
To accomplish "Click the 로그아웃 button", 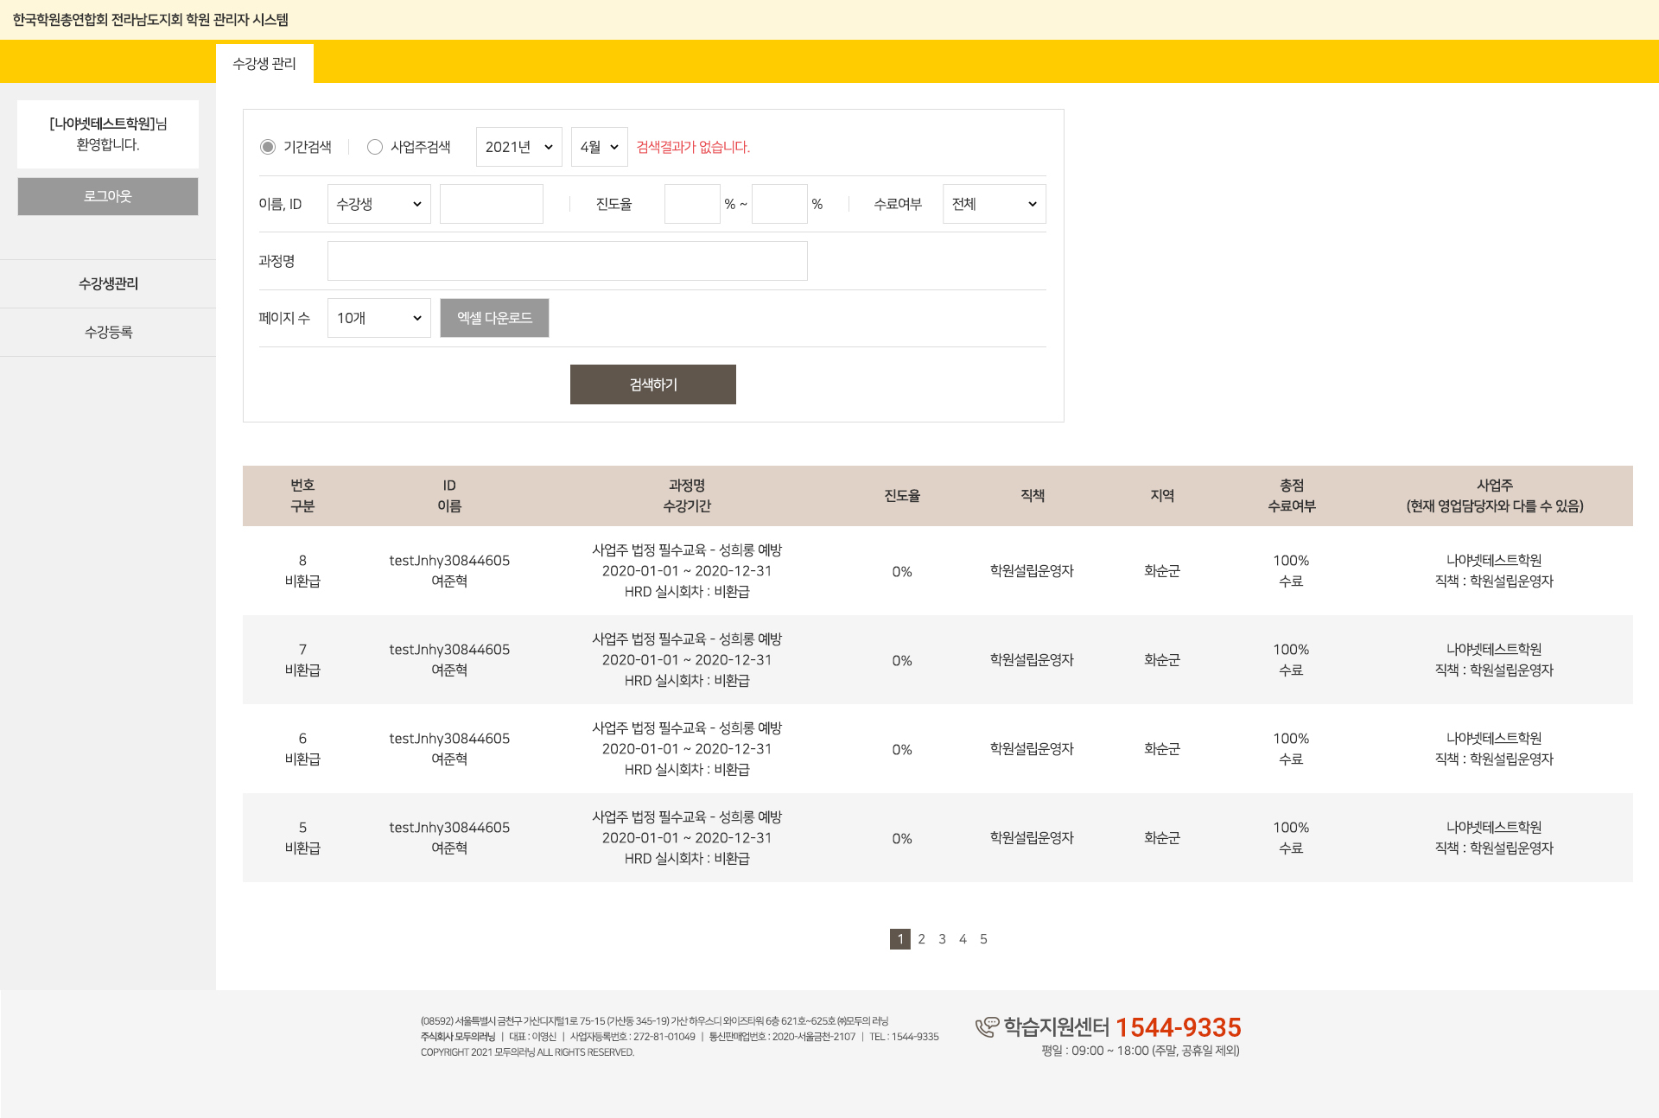I will pyautogui.click(x=108, y=196).
